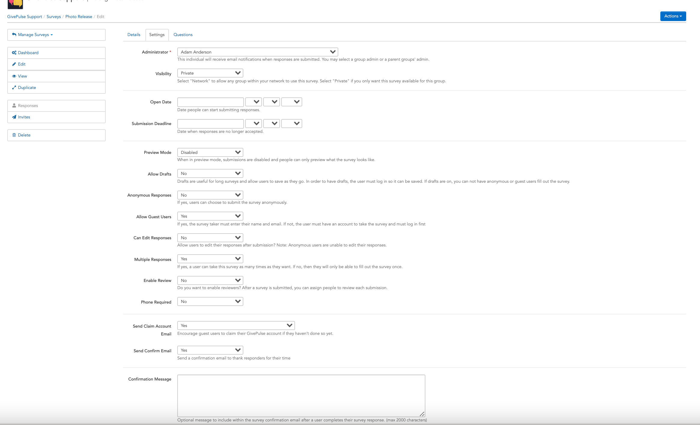This screenshot has width=700, height=425.
Task: Open the Anonymous Responses dropdown
Action: [210, 195]
